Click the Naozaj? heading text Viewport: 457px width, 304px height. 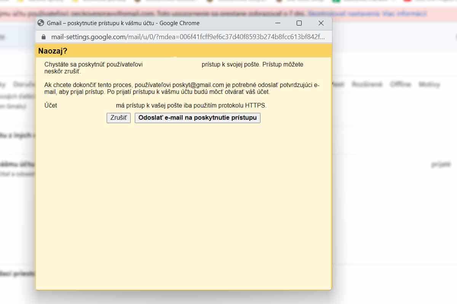53,51
